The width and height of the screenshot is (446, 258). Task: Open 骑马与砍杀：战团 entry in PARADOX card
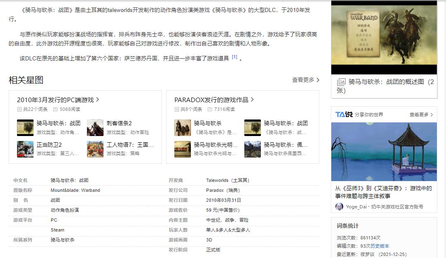click(286, 123)
